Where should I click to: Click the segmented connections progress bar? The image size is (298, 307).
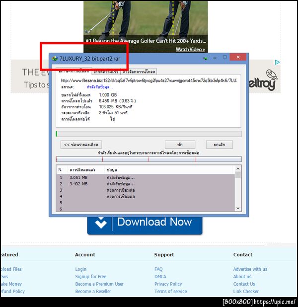tap(149, 159)
